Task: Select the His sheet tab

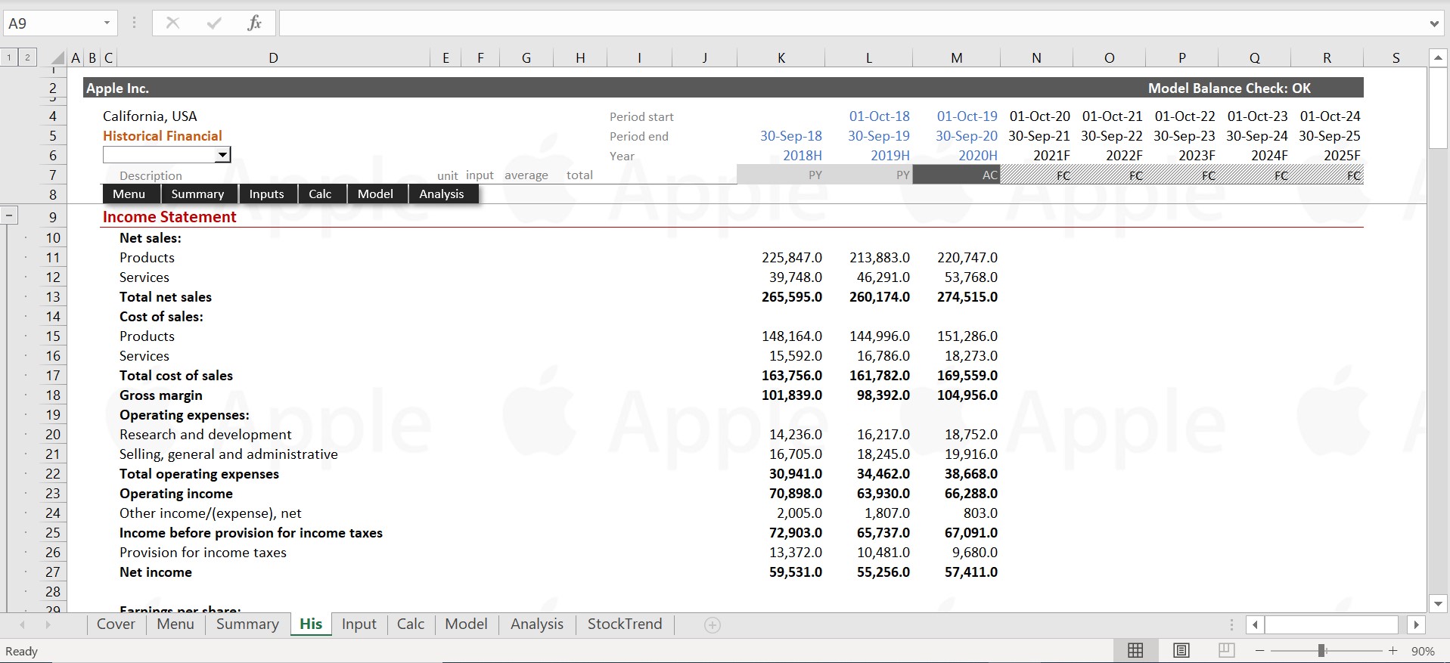Action: 311,624
